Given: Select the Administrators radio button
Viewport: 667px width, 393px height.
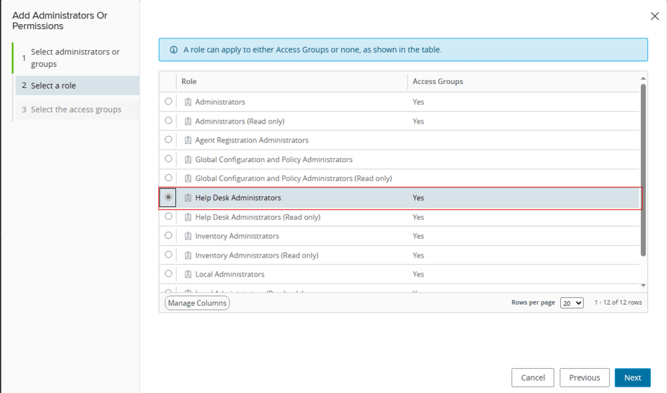Looking at the screenshot, I should pos(169,102).
